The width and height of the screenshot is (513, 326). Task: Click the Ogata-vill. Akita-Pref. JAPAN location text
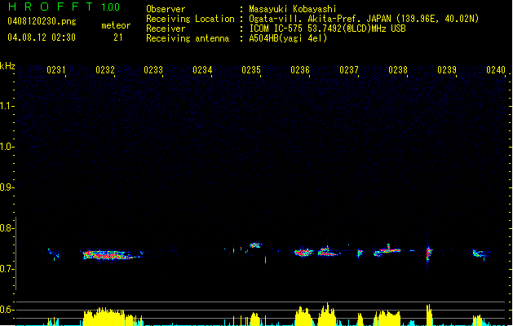pyautogui.click(x=364, y=19)
